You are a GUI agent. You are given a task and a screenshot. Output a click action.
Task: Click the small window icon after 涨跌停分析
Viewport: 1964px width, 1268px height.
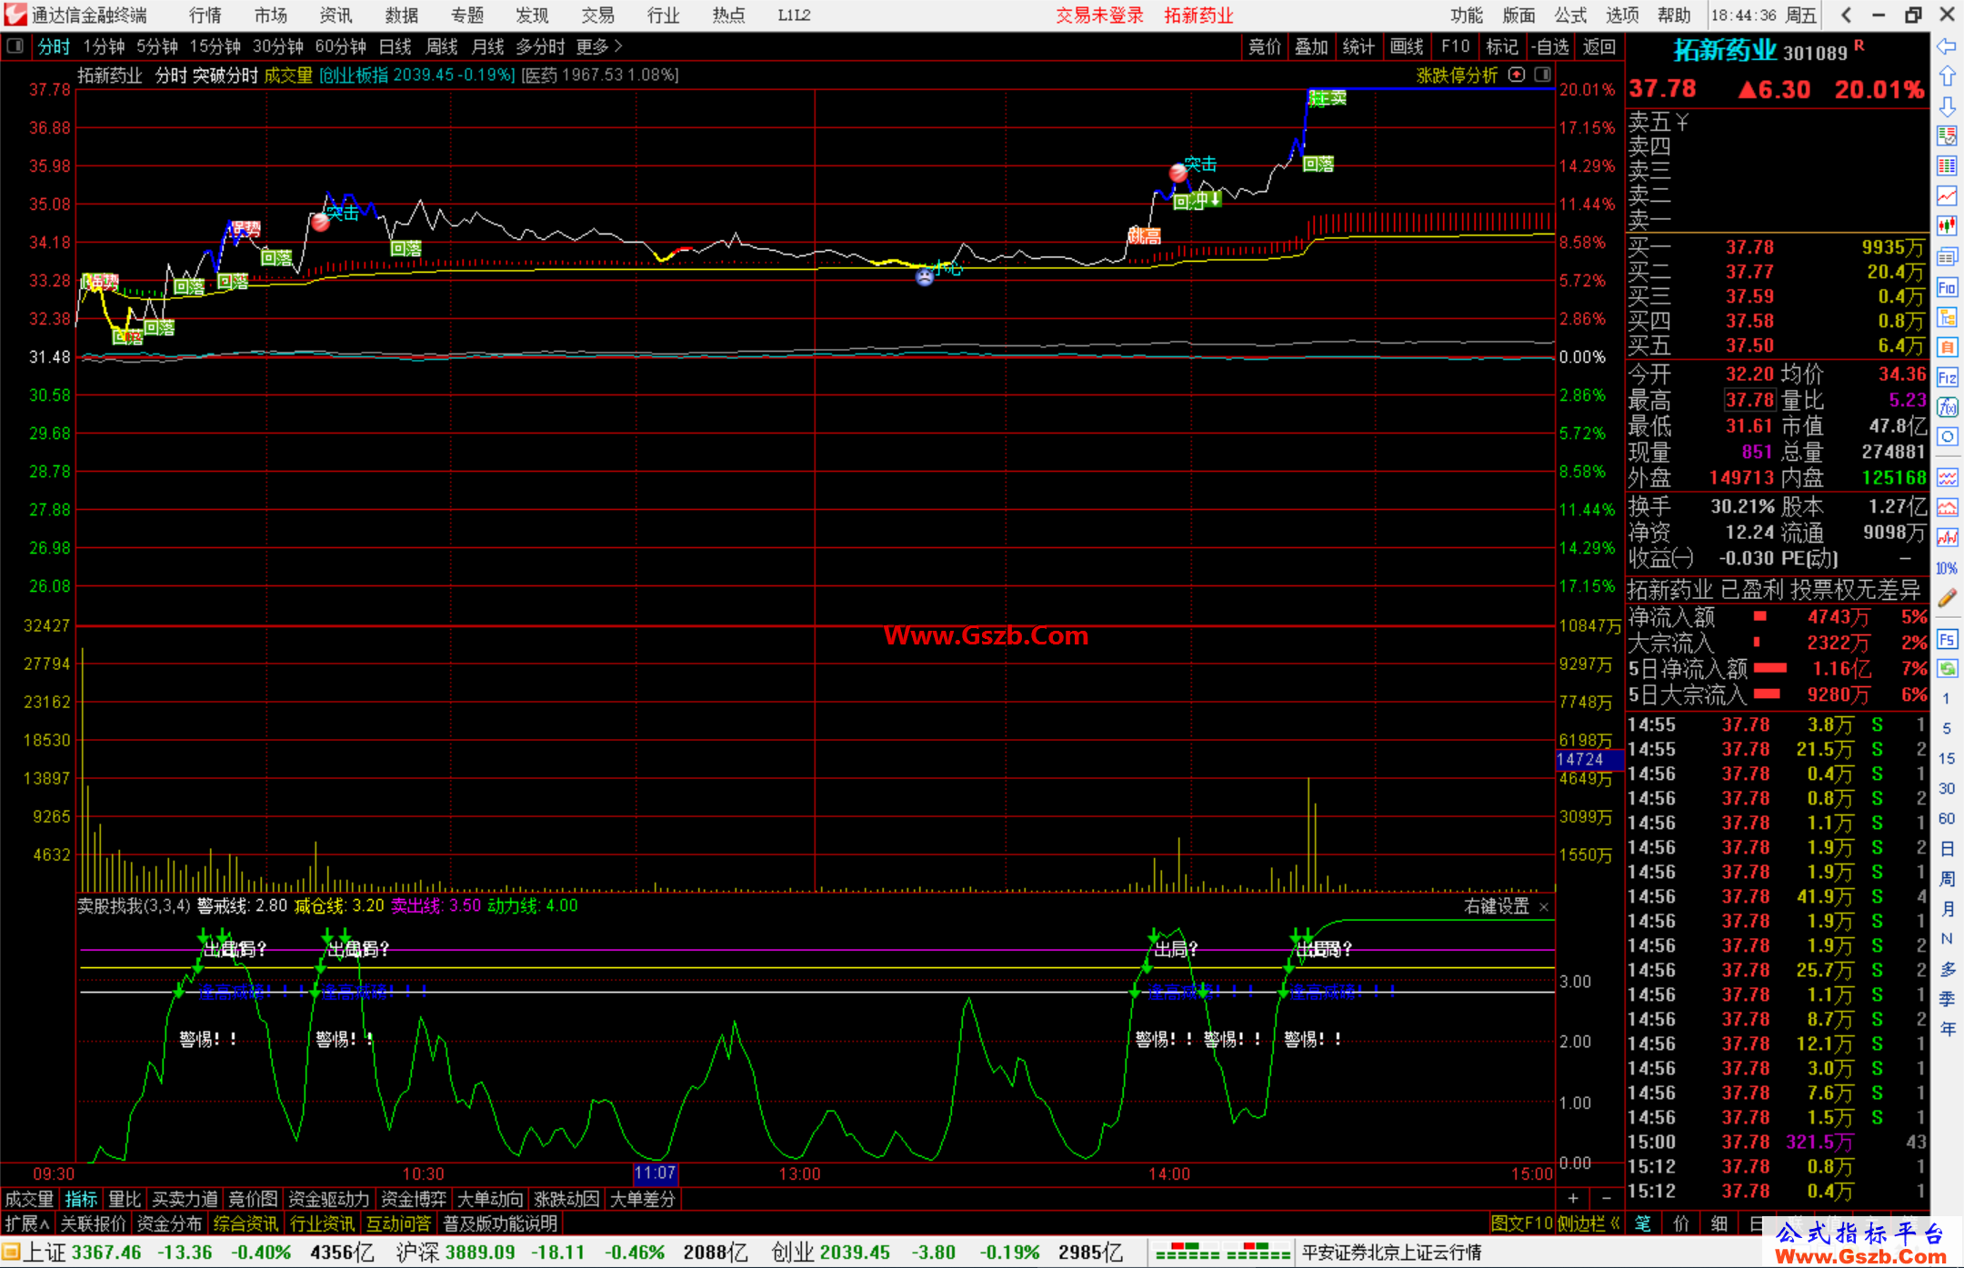pyautogui.click(x=1543, y=75)
